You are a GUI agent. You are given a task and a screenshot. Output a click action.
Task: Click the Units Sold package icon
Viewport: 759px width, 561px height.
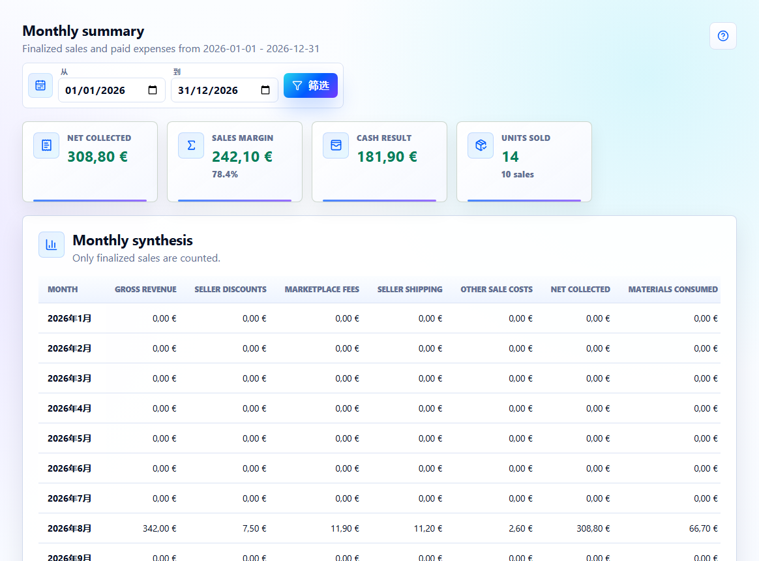[481, 145]
